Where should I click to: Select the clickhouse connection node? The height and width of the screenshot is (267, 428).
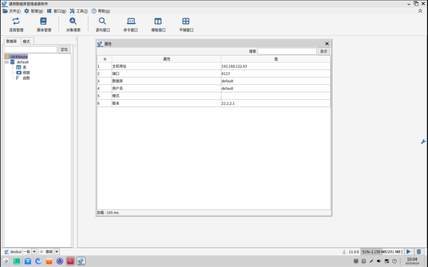pyautogui.click(x=16, y=57)
